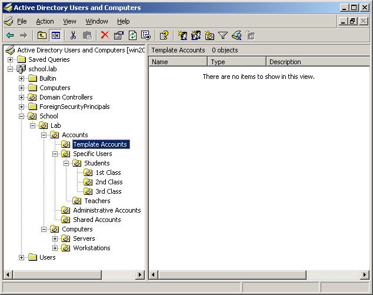Click the Filter funnel icon
Image resolution: width=373 pixels, height=295 pixels.
(223, 35)
